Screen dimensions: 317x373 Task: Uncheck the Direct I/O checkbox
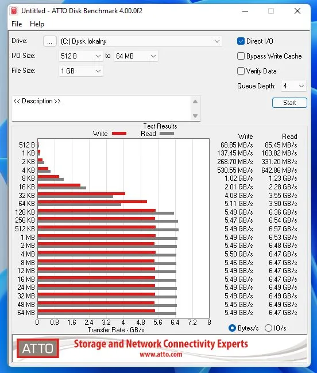[x=241, y=41]
